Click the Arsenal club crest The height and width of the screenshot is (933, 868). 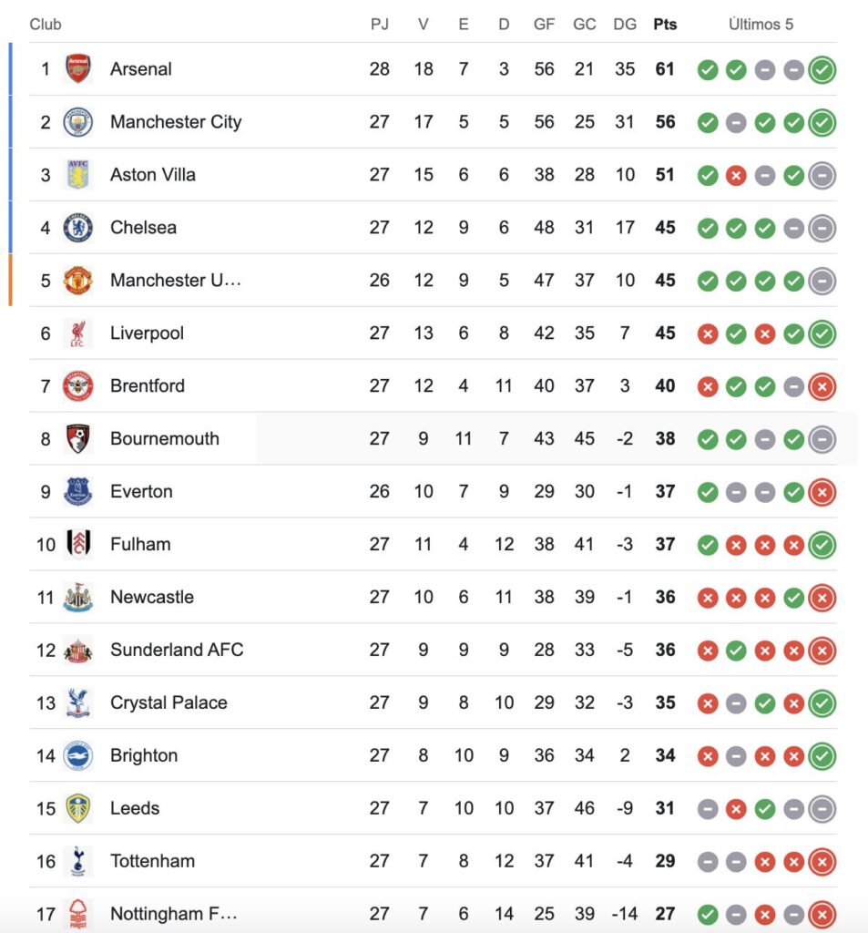pyautogui.click(x=78, y=69)
